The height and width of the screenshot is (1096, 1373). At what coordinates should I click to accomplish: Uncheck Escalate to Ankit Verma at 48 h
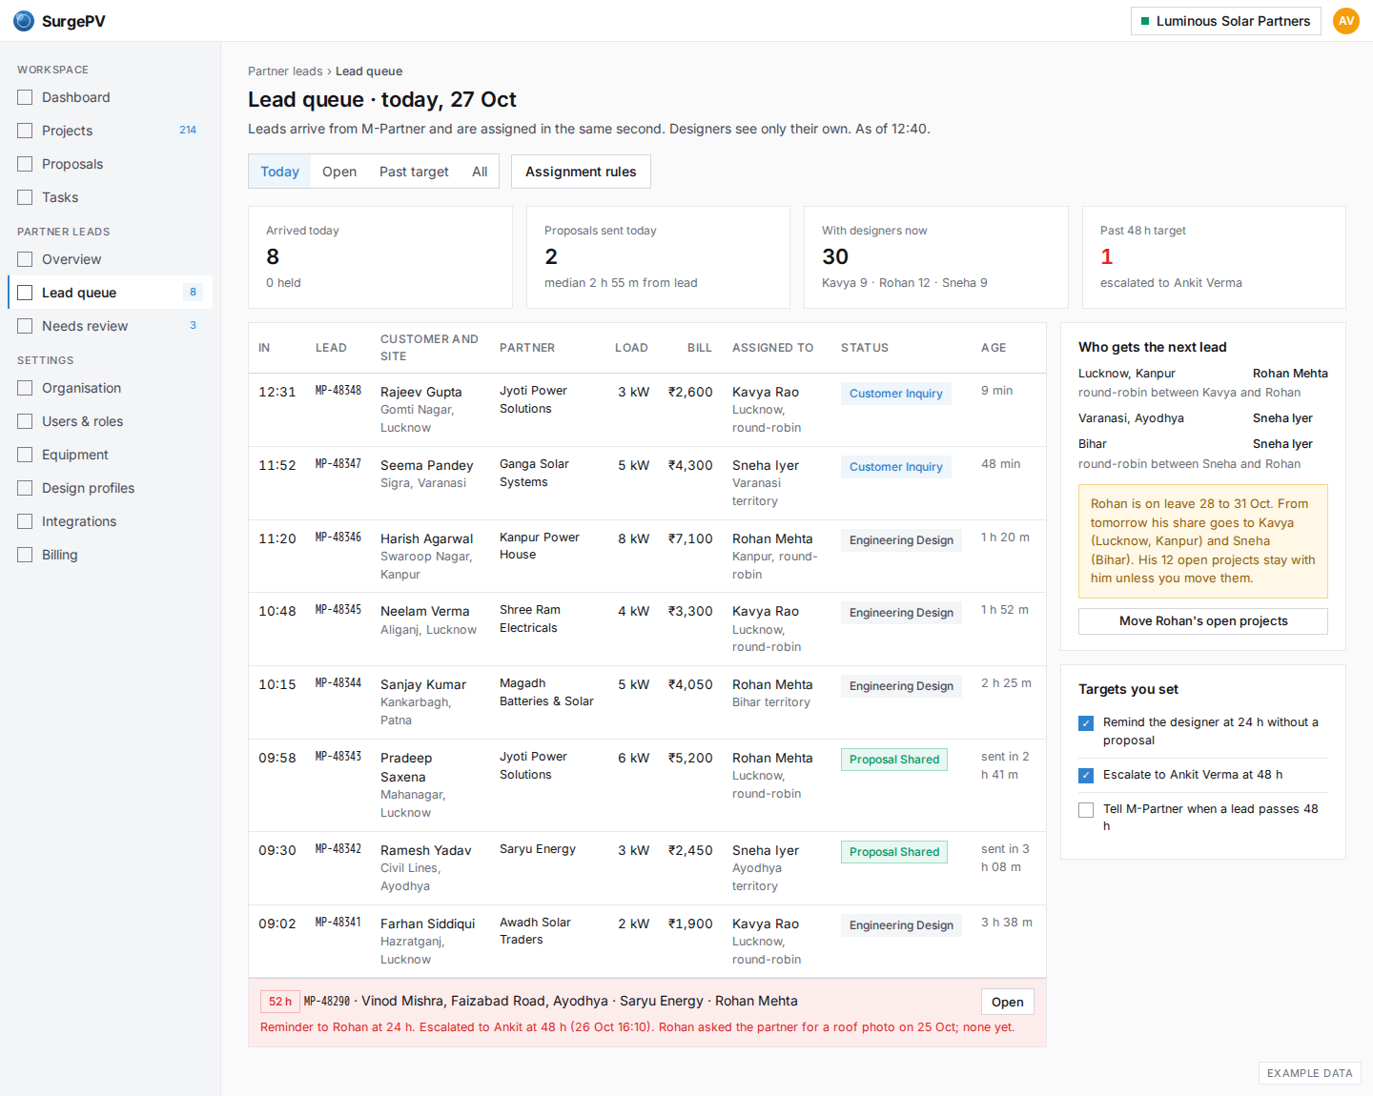1086,776
